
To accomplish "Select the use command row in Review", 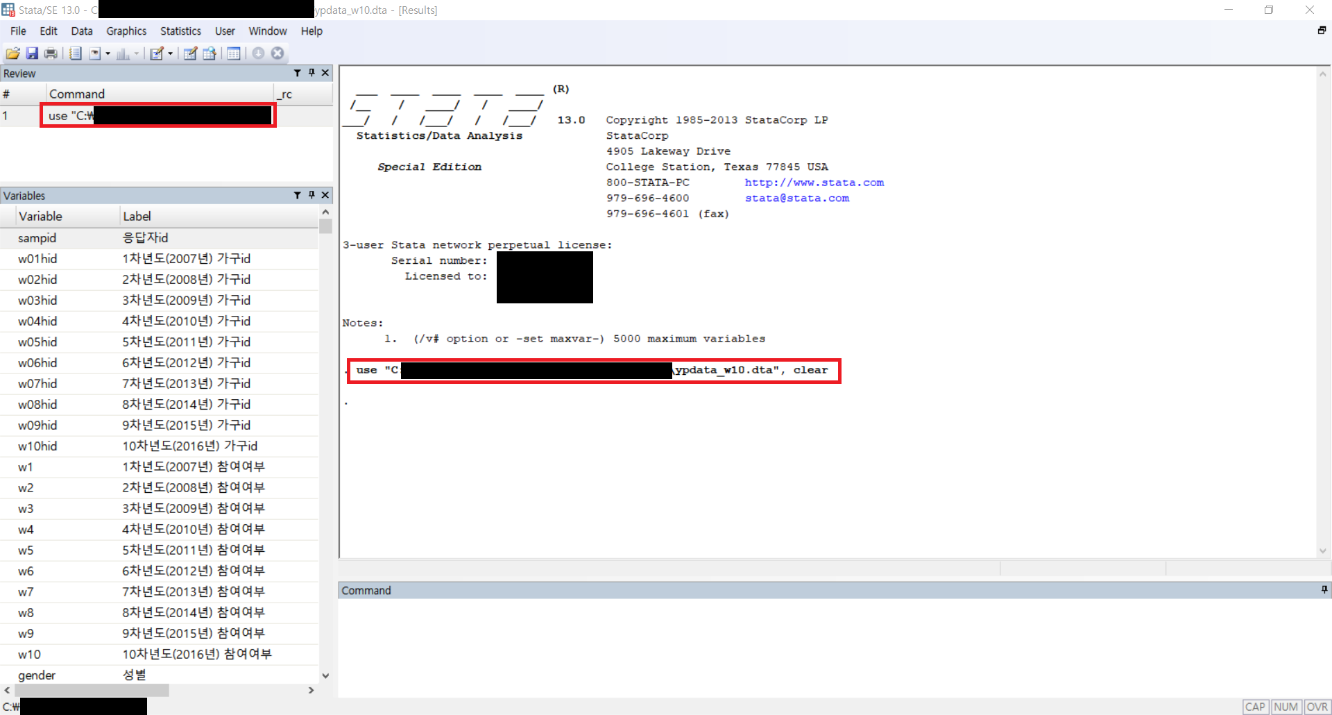I will pyautogui.click(x=166, y=116).
